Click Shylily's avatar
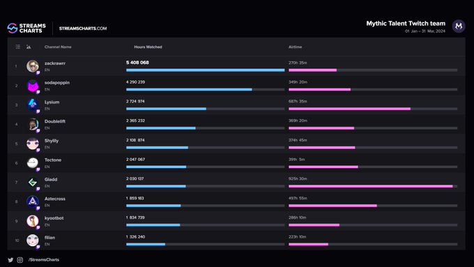Viewport: 474px width, 267px height. (x=32, y=144)
